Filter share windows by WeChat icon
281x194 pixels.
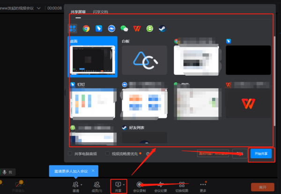124,29
